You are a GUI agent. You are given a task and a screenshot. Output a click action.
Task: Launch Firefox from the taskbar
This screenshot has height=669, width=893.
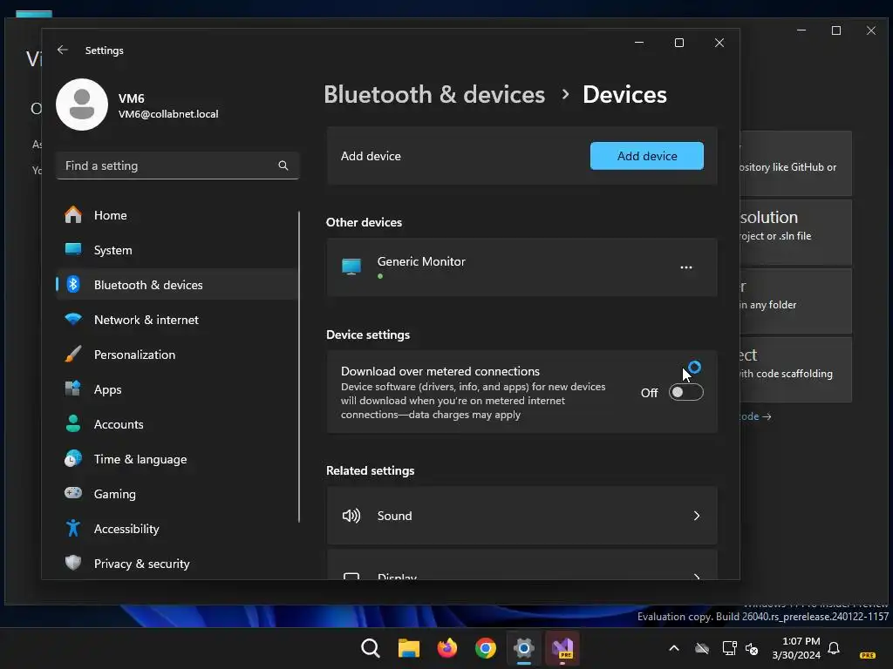[x=447, y=648]
